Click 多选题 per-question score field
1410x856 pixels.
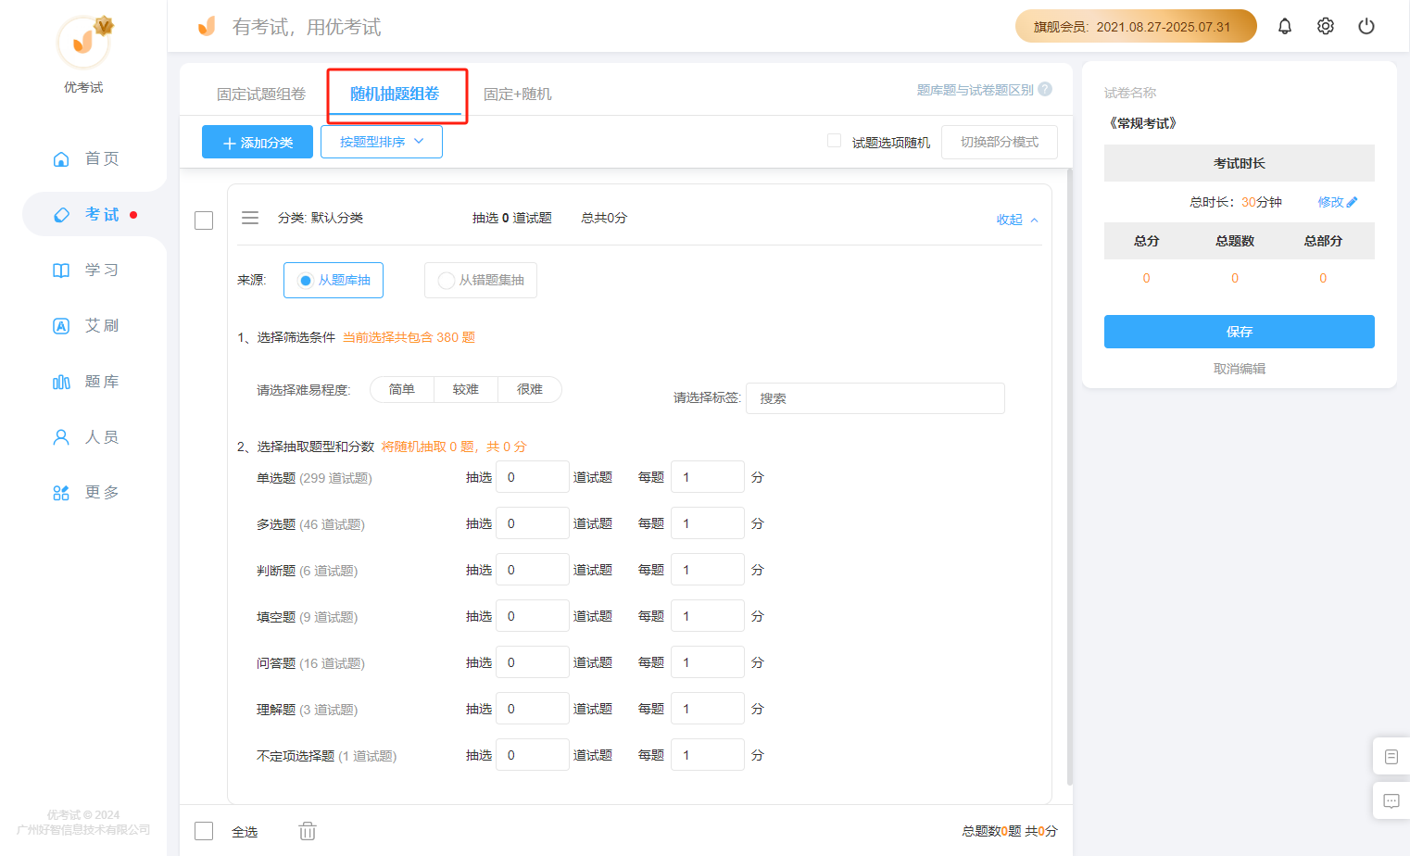point(708,523)
